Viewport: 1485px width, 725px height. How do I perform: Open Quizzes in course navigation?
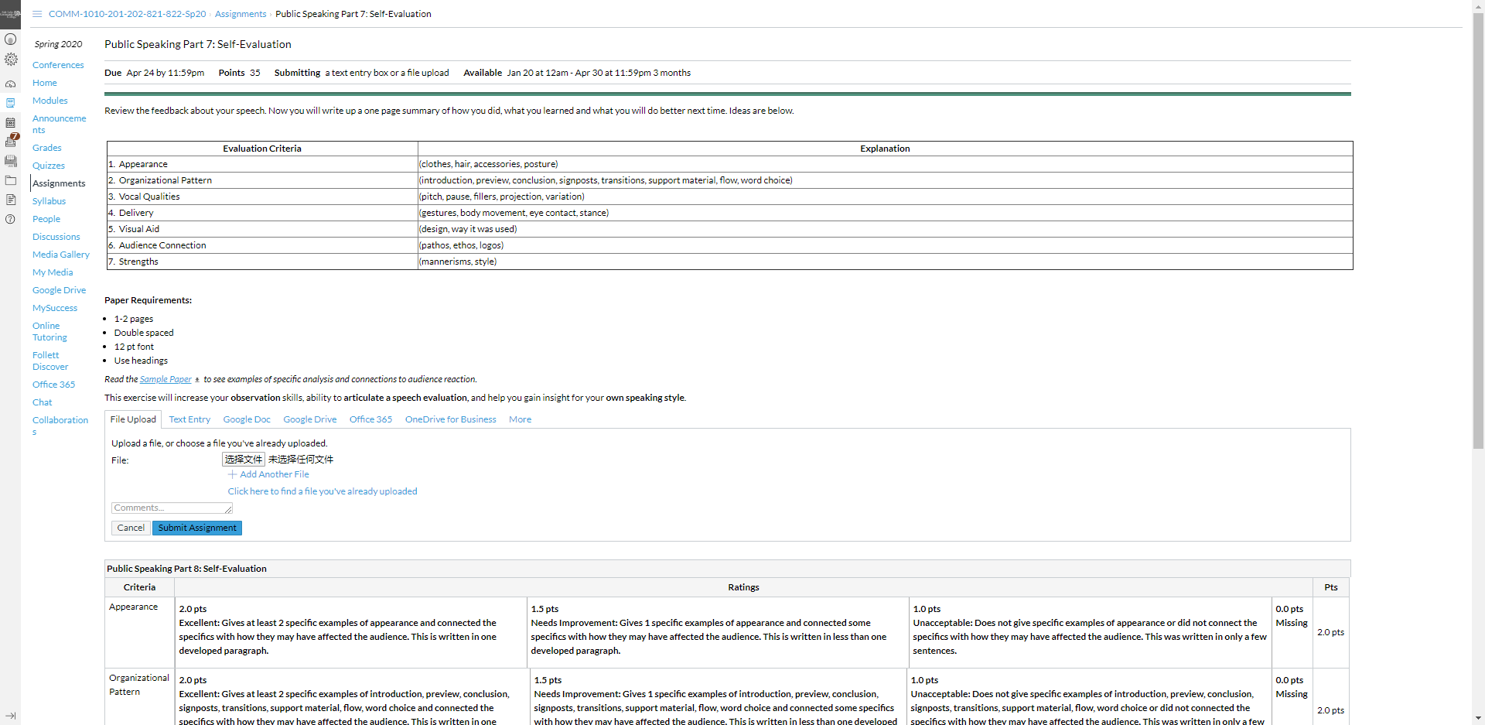point(49,166)
